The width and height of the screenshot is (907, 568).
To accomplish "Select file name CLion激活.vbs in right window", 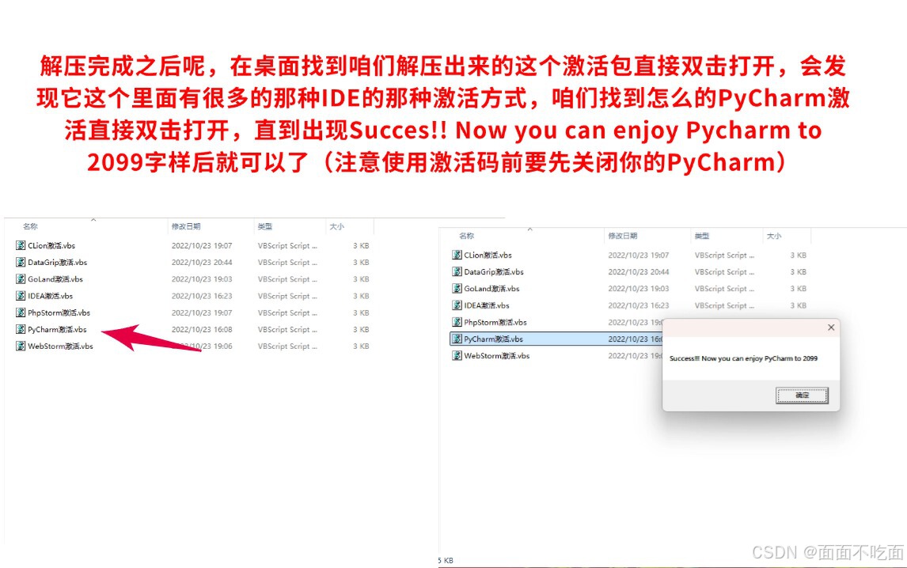I will pyautogui.click(x=488, y=255).
